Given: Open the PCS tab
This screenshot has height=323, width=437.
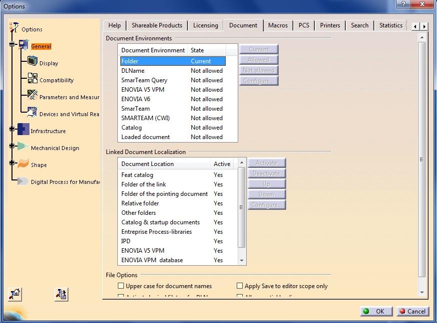Looking at the screenshot, I should [x=304, y=25].
